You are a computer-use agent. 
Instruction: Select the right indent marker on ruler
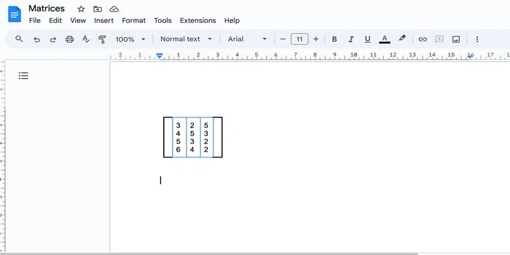[470, 56]
